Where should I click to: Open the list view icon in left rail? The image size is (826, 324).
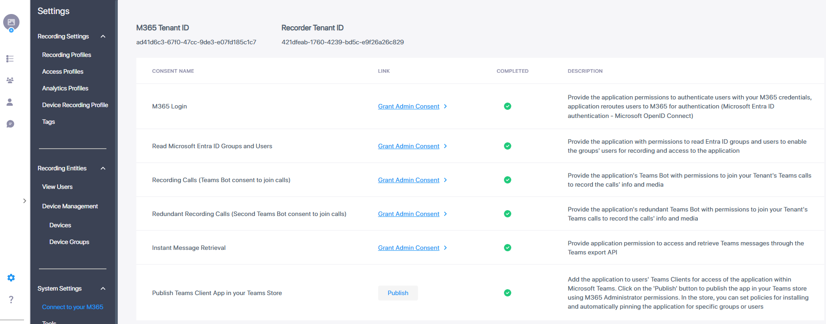10,59
